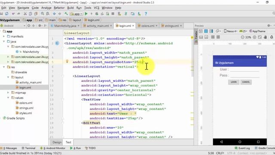Open the app run configuration dropdown
Viewport: 275px width, 155px height.
point(76,14)
